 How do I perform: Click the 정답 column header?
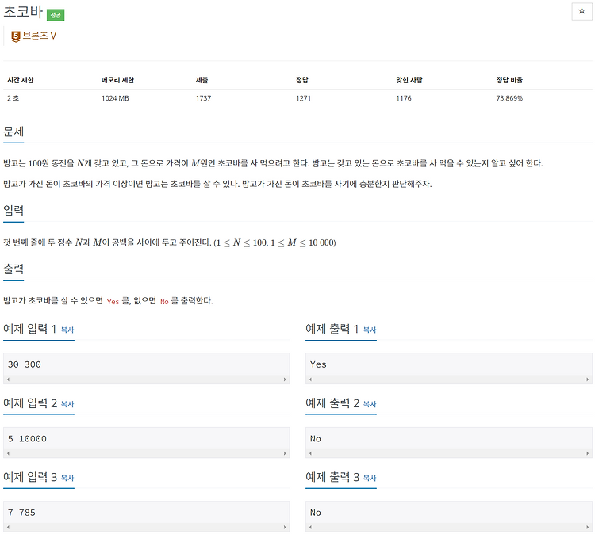[x=302, y=80]
